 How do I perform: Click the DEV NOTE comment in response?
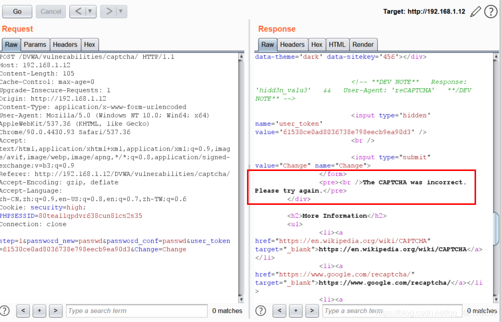point(363,90)
